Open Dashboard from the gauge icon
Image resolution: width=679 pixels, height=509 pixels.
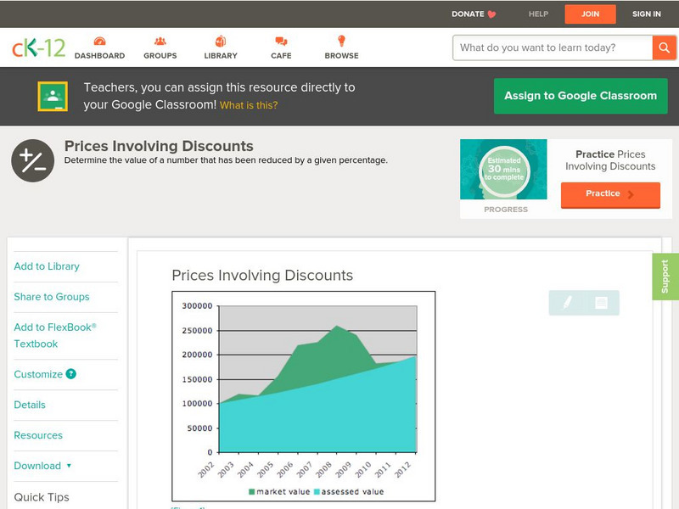99,42
